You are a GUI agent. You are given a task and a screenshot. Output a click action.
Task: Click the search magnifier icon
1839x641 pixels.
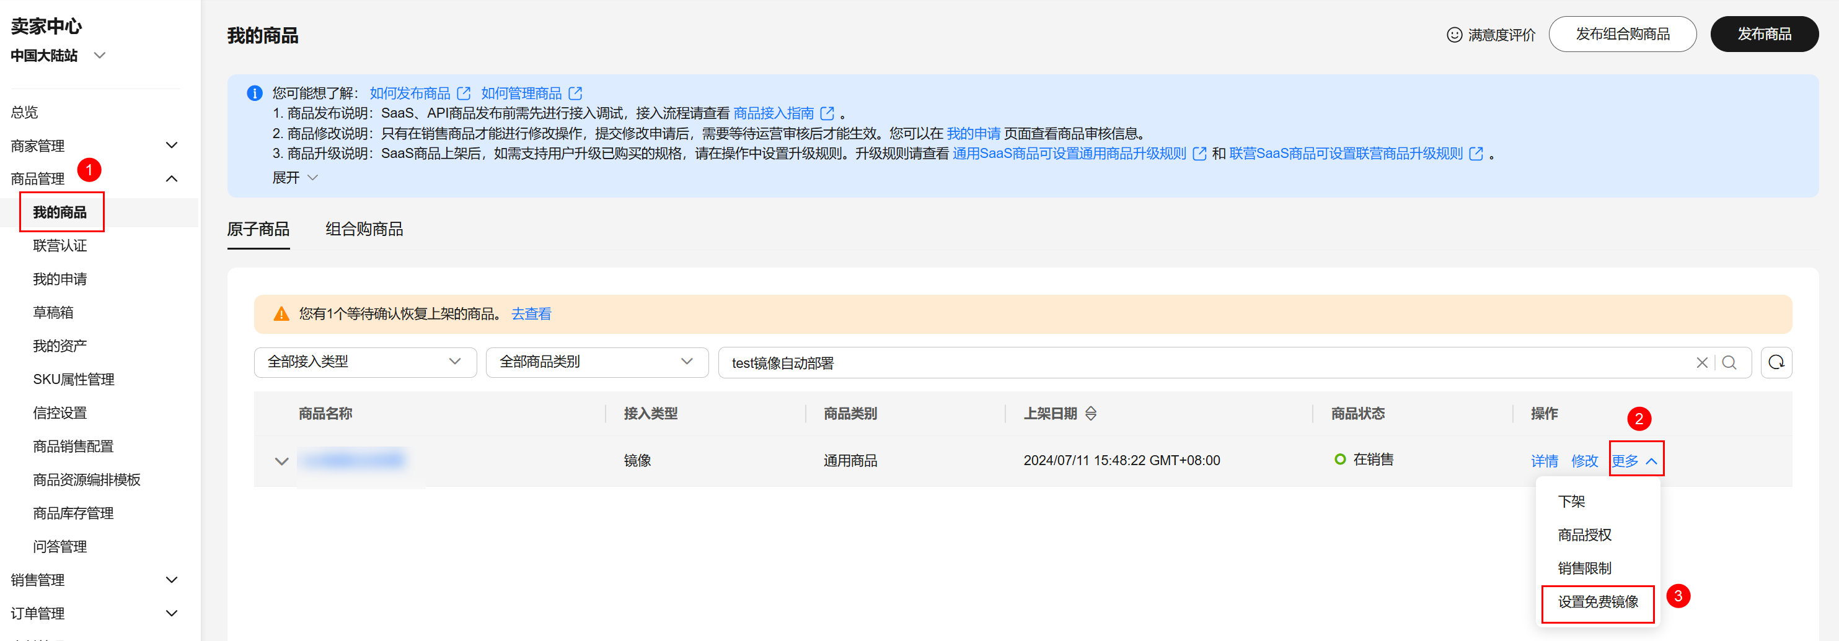[1728, 363]
